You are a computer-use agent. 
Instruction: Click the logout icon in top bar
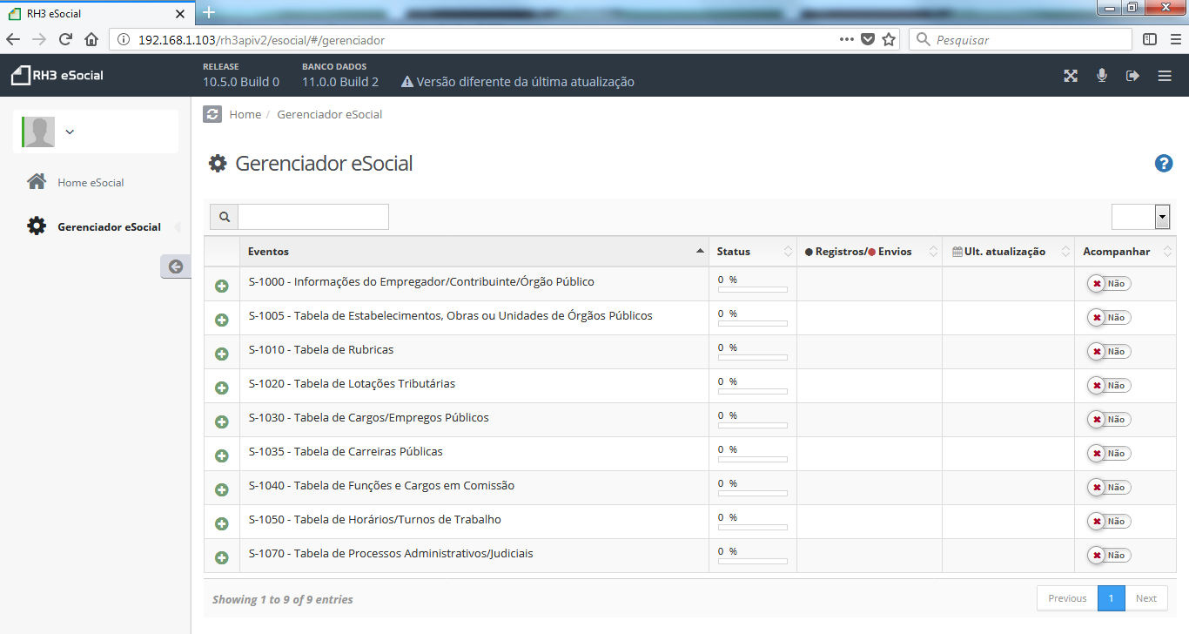pyautogui.click(x=1132, y=76)
